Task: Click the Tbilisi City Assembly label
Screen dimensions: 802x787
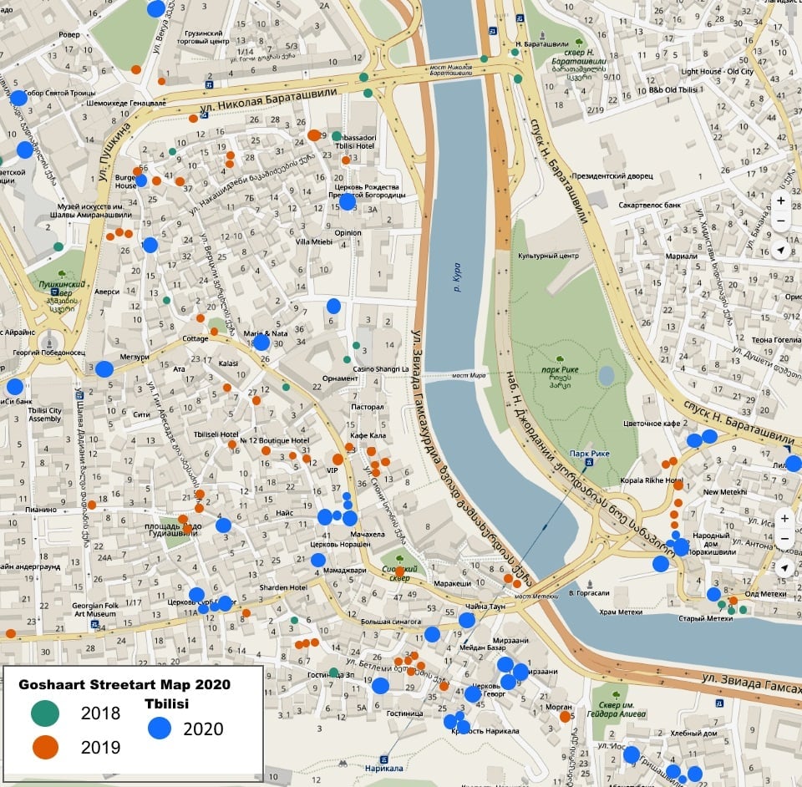Action: click(x=44, y=414)
